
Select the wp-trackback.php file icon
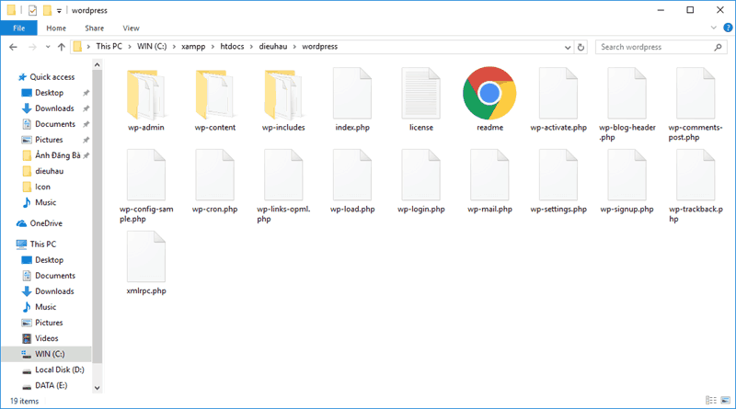pyautogui.click(x=696, y=175)
